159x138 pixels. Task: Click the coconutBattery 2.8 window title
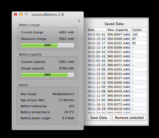(48, 15)
